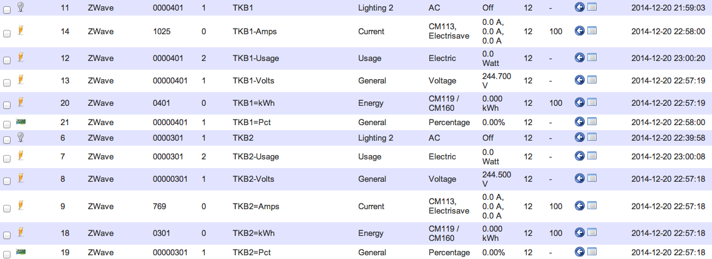Click the 244.700 V voltage value
Viewport: 712px width, 259px height.
(x=496, y=81)
